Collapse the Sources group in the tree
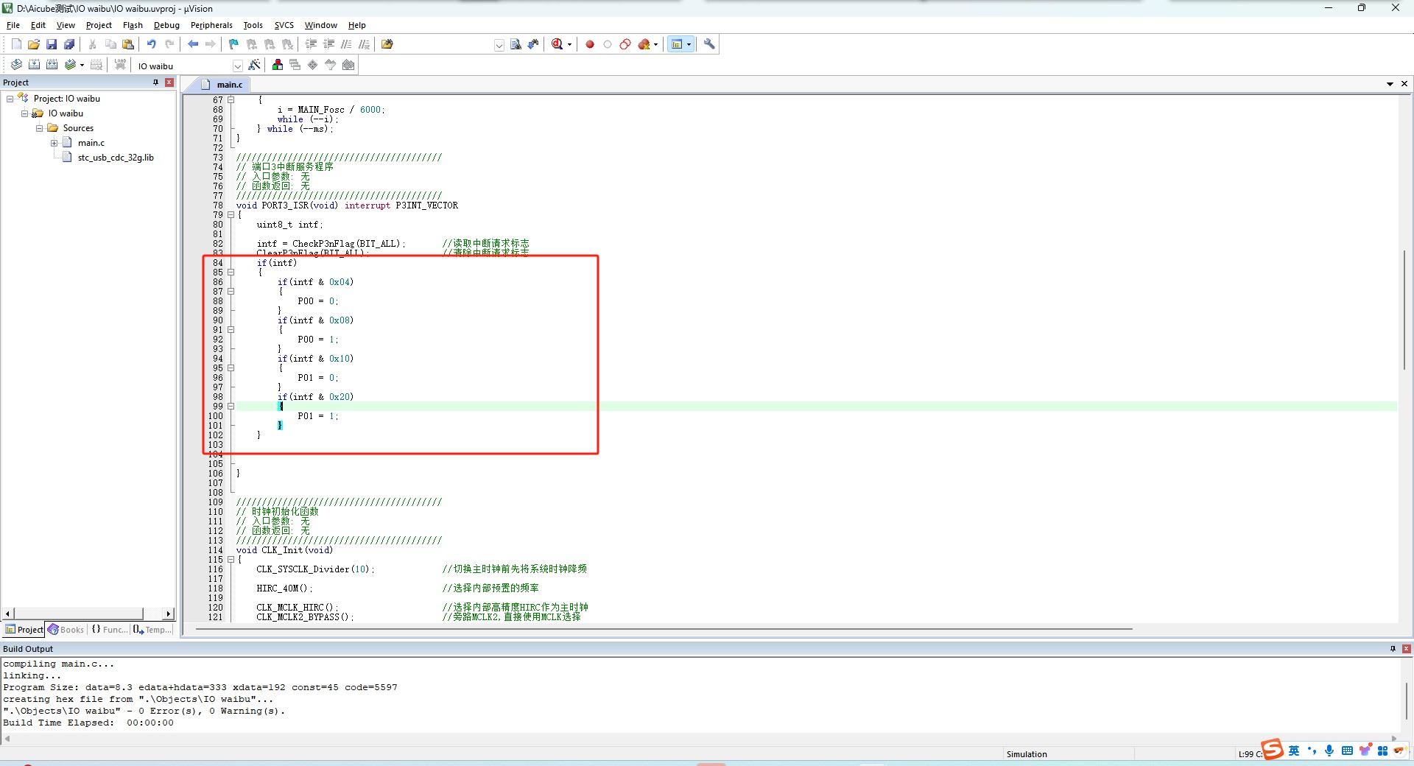The height and width of the screenshot is (766, 1414). [x=39, y=128]
